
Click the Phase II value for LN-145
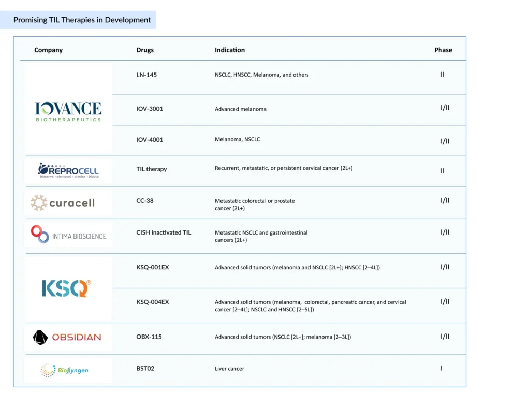[443, 74]
